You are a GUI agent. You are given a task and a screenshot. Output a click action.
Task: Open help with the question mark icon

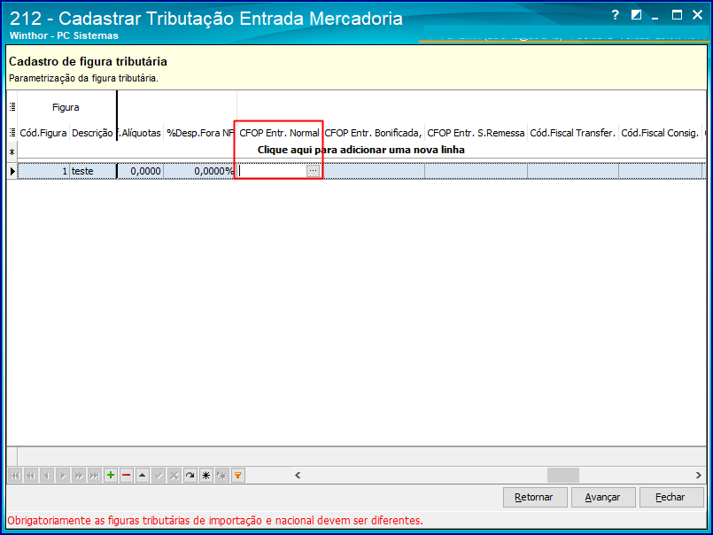tap(615, 15)
